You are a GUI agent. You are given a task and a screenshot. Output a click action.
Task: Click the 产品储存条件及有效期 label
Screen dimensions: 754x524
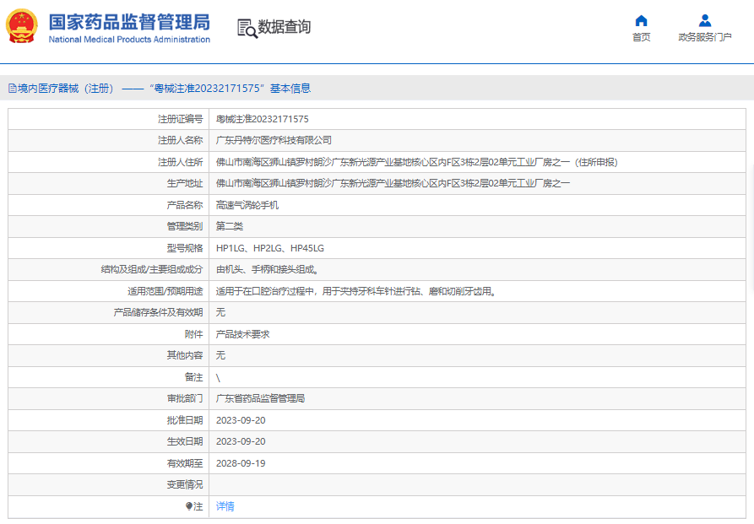(158, 312)
